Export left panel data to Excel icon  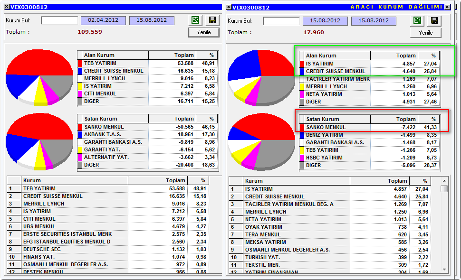pyautogui.click(x=195, y=20)
